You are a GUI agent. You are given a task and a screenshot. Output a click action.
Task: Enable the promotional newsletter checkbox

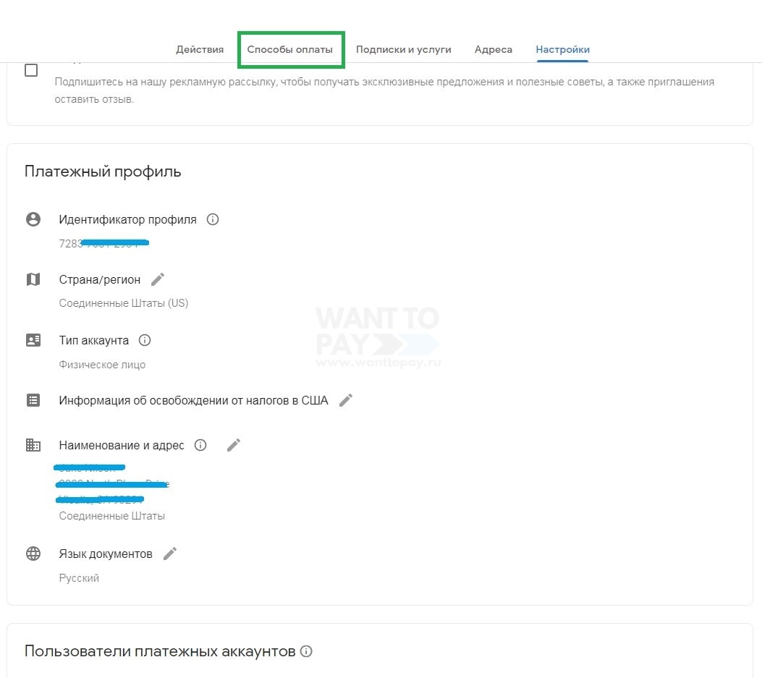(x=31, y=70)
